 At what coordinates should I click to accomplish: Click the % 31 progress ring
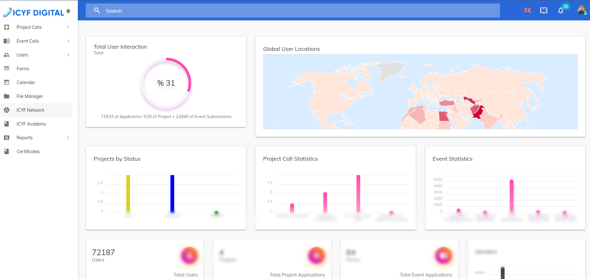click(x=166, y=83)
